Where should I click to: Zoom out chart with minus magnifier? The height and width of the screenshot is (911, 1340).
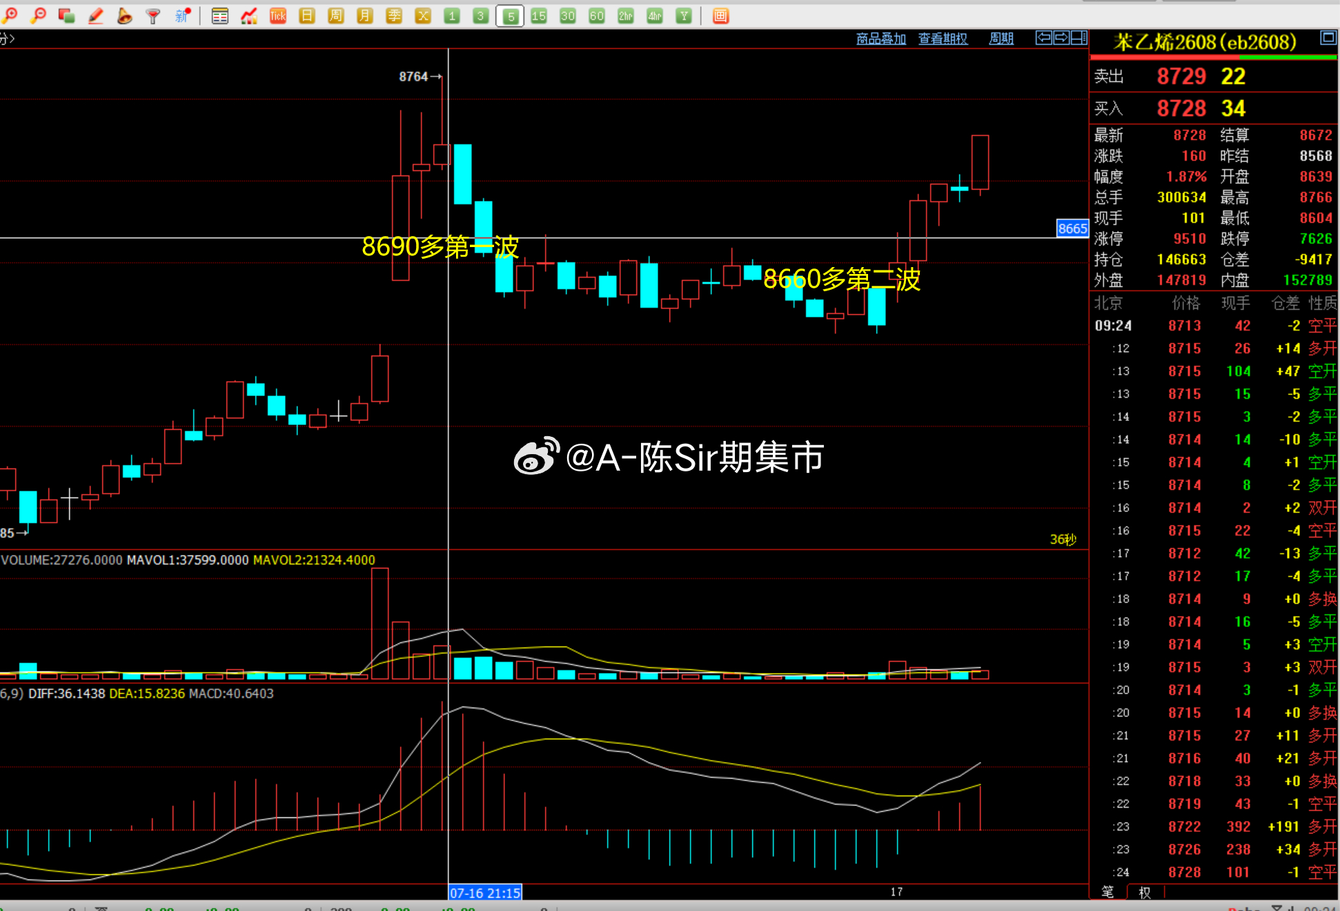pyautogui.click(x=39, y=15)
